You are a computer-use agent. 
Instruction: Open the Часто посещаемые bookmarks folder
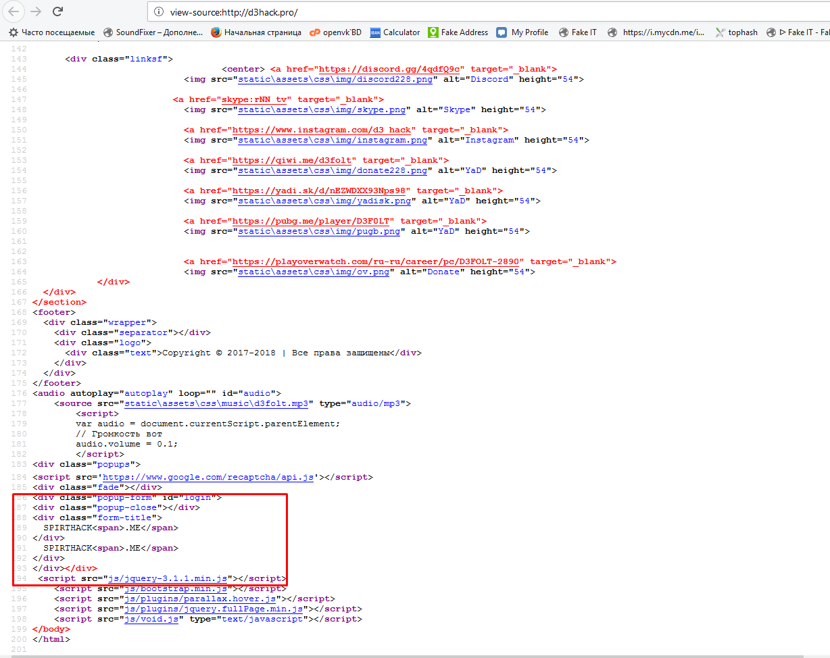point(52,32)
